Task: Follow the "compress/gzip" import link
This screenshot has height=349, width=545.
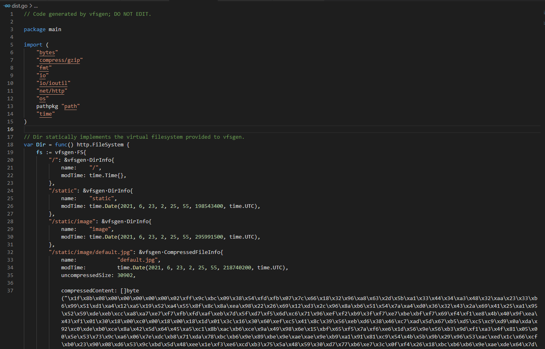Action: [x=59, y=60]
